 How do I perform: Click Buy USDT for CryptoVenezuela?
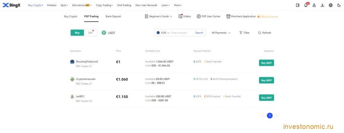(266, 80)
